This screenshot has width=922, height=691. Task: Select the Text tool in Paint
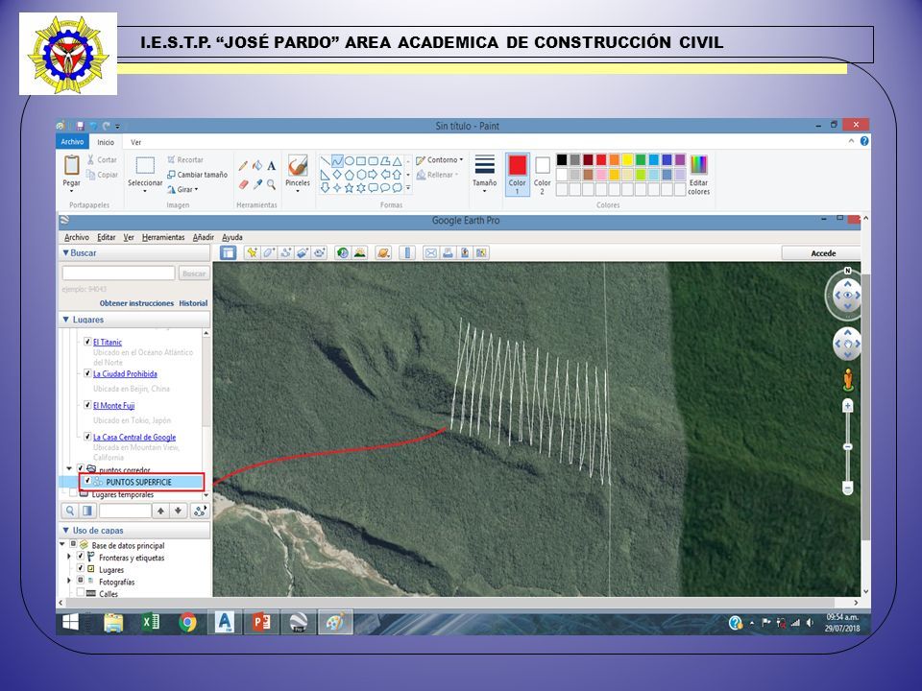tap(271, 166)
